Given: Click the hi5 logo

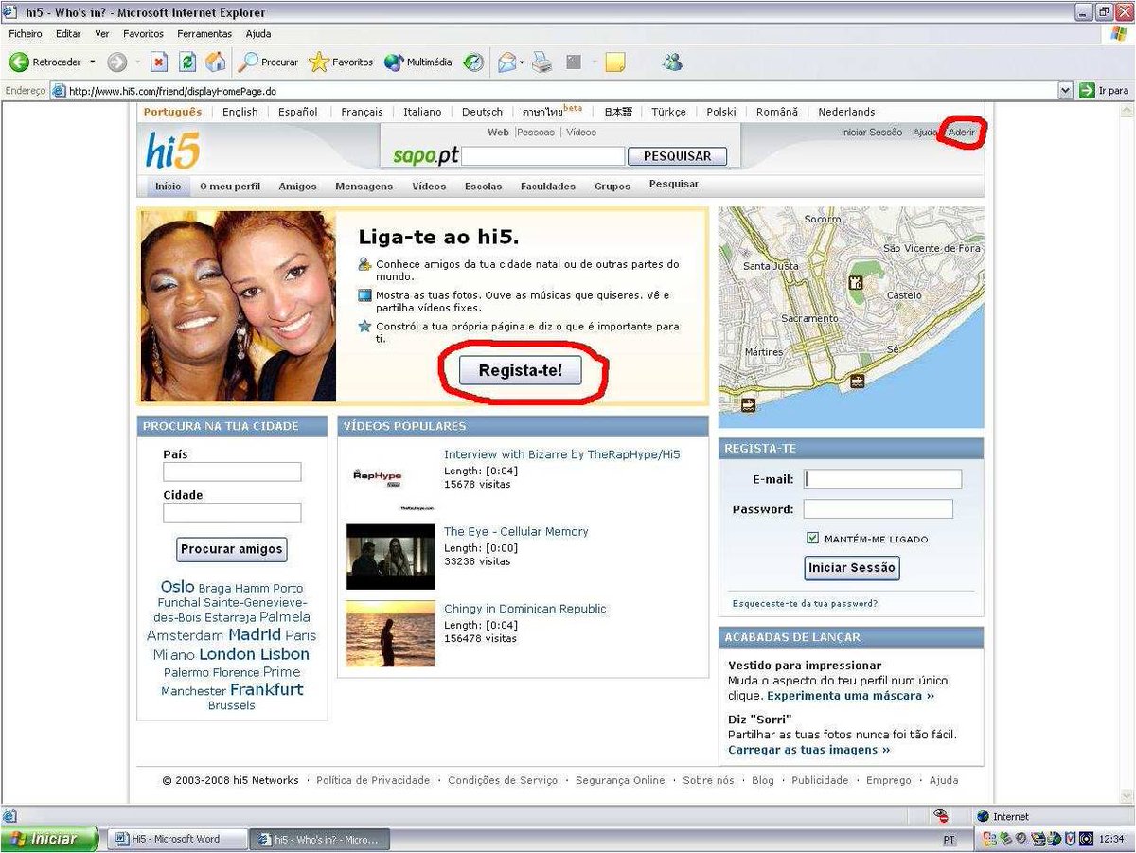Looking at the screenshot, I should 172,151.
